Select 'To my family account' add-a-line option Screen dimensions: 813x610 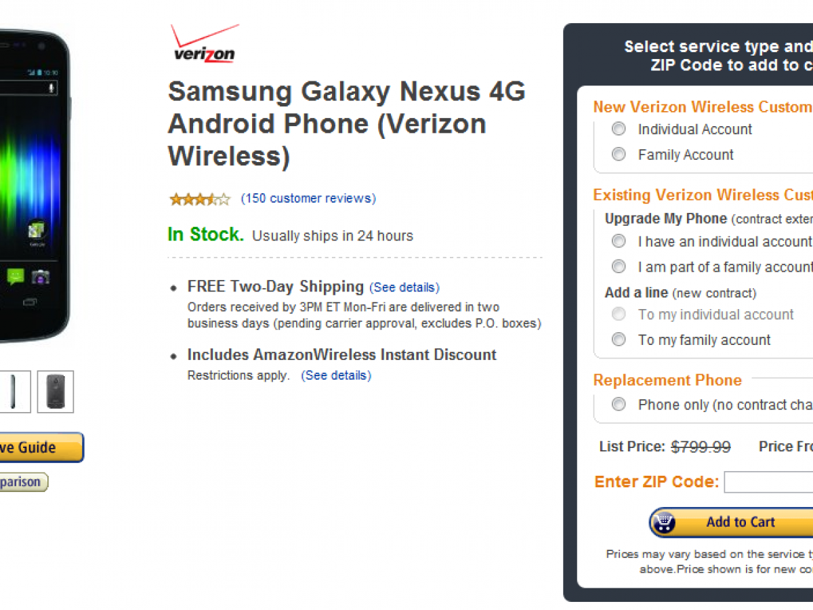(x=619, y=340)
